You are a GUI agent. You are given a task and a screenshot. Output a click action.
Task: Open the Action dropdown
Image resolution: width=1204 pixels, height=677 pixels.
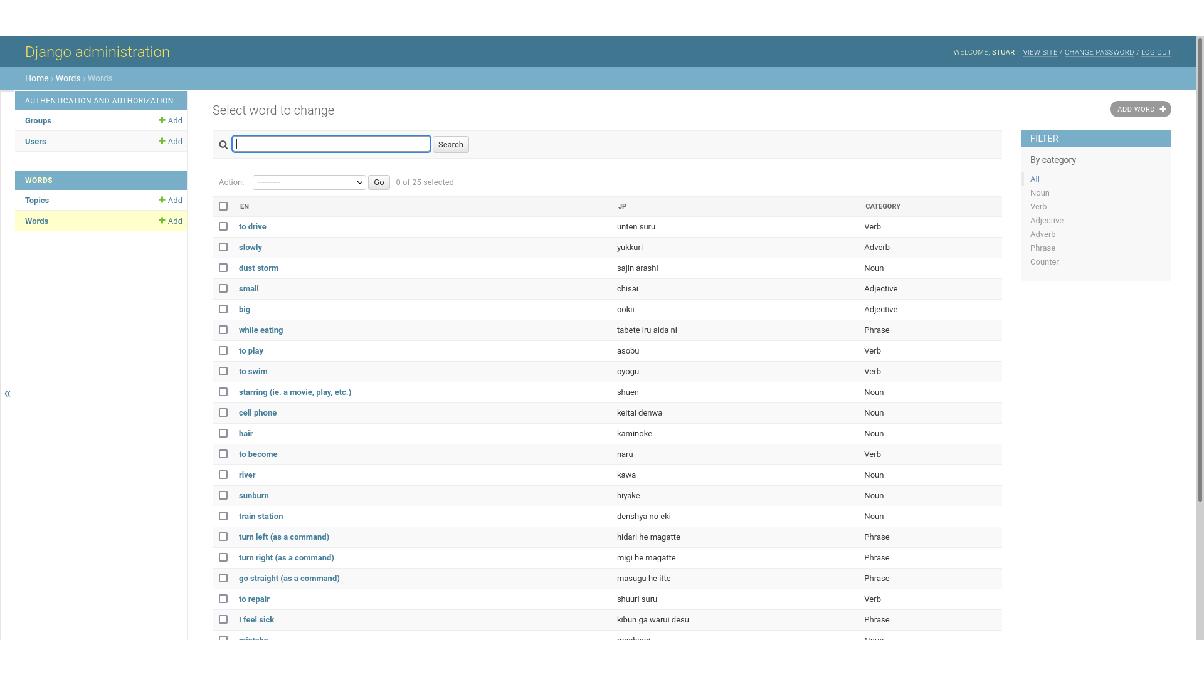click(x=309, y=182)
